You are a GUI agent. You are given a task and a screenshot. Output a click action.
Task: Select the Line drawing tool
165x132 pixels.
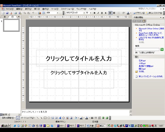pyautogui.click(x=38, y=118)
